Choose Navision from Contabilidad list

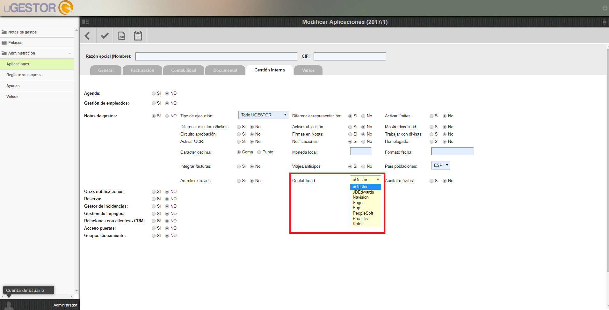(366, 197)
